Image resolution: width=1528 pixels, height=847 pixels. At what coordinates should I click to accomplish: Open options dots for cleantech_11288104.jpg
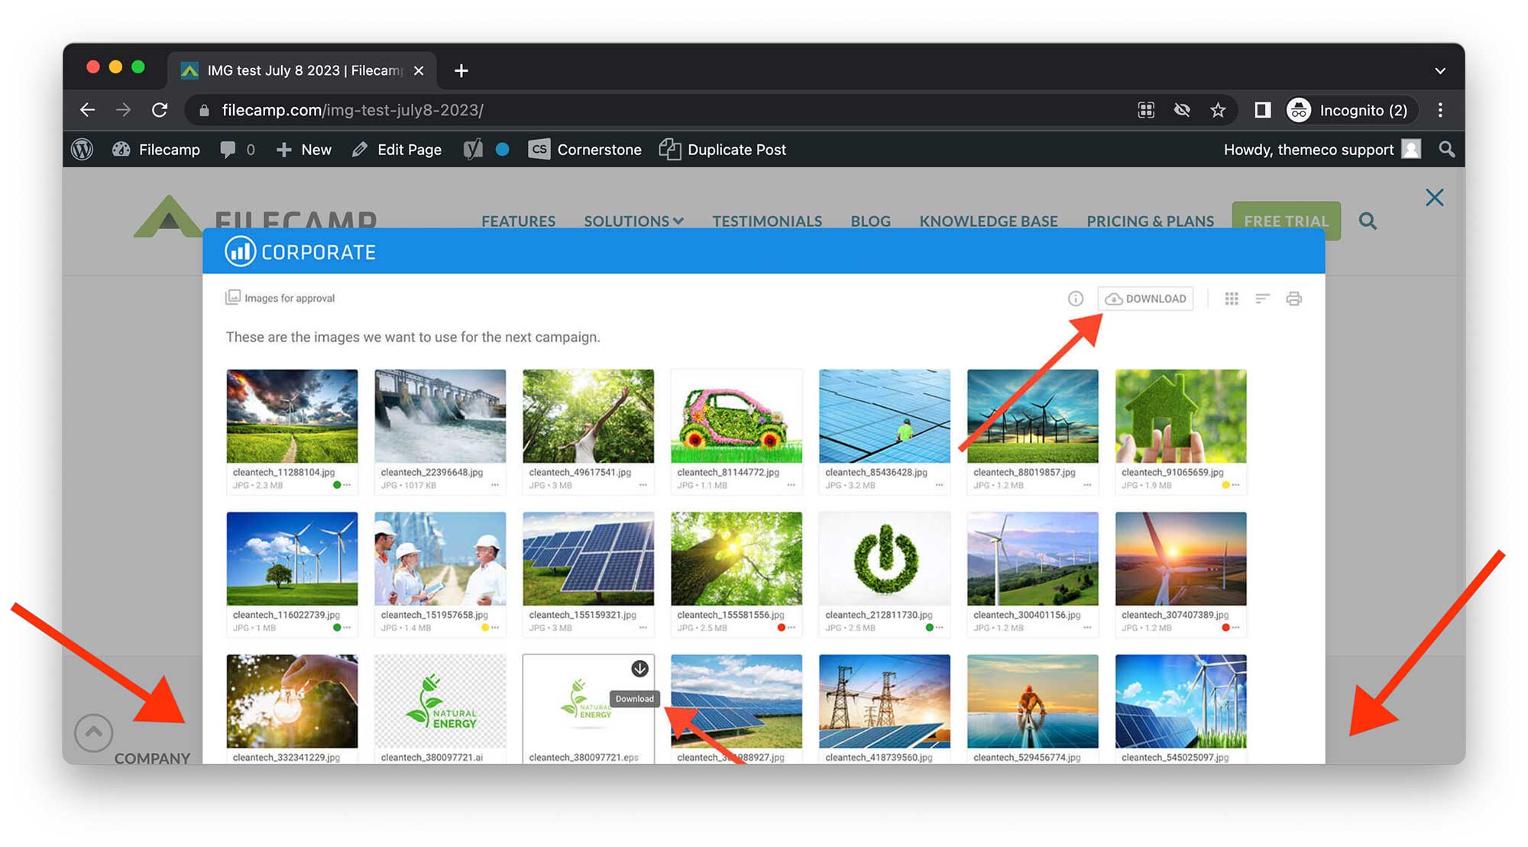(x=347, y=486)
